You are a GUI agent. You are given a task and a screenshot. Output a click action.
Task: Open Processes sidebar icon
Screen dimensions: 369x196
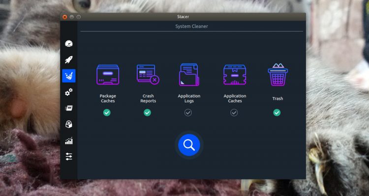point(69,108)
